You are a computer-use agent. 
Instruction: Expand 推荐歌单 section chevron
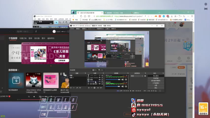click(19, 70)
